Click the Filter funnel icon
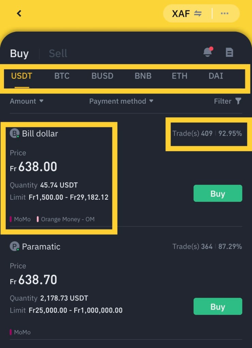Image resolution: width=252 pixels, height=348 pixels. pyautogui.click(x=238, y=101)
